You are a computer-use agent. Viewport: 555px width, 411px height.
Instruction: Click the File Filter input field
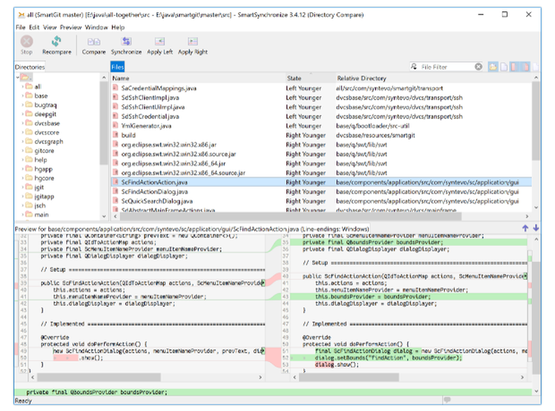pos(447,67)
